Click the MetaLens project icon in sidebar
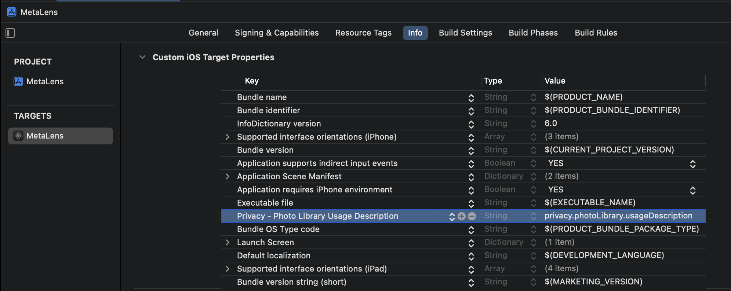This screenshot has height=291, width=731. tap(18, 81)
